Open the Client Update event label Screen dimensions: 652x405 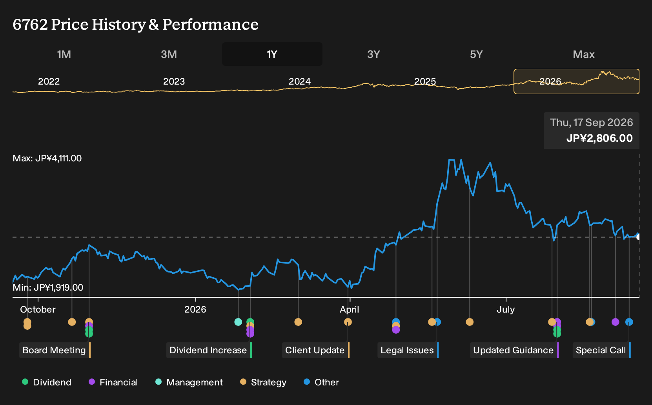tap(316, 350)
